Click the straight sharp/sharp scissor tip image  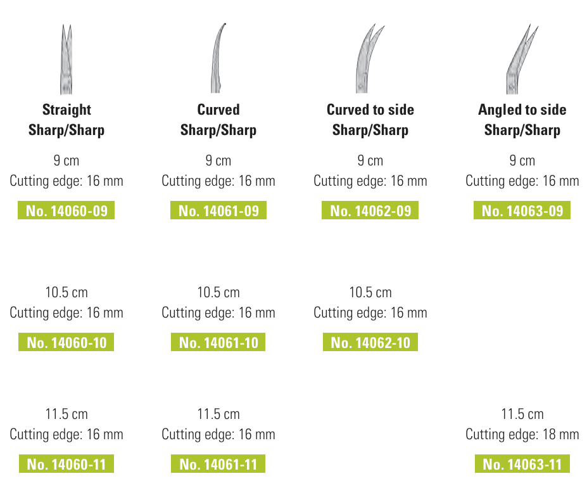click(x=66, y=60)
